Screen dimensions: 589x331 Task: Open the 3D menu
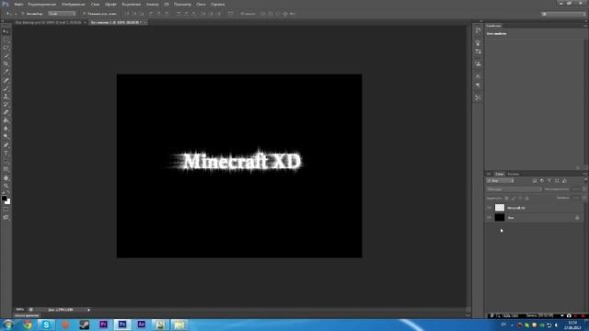pyautogui.click(x=167, y=5)
